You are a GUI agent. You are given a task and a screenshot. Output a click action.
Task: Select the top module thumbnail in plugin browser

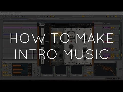click(43, 32)
